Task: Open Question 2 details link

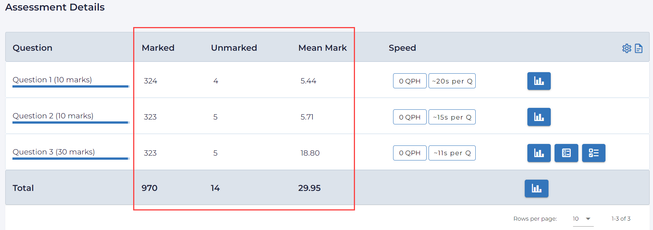Action: click(x=53, y=116)
